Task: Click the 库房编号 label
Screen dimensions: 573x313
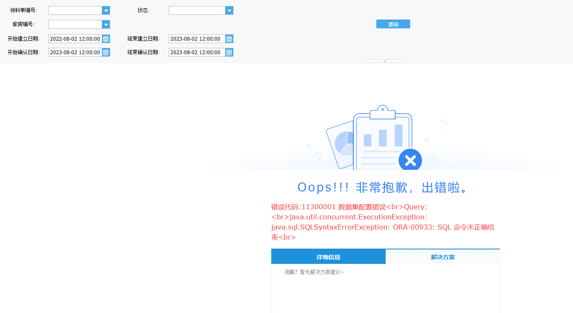Action: point(24,24)
